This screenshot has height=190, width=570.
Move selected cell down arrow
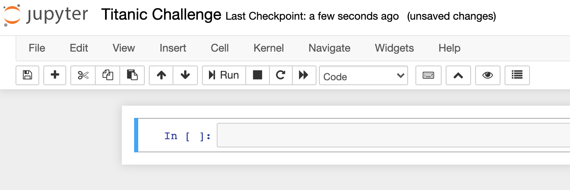point(185,75)
